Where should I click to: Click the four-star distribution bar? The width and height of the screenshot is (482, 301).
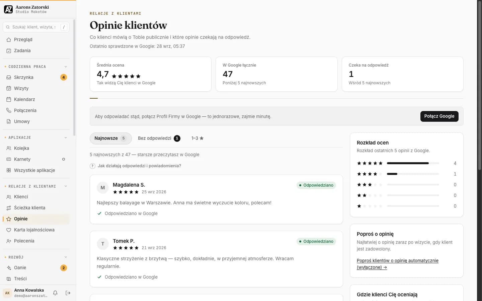(413, 174)
